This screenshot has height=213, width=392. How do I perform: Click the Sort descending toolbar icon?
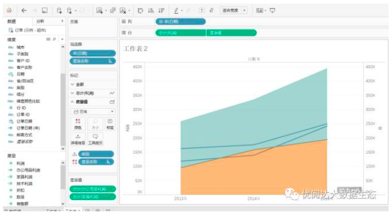pyautogui.click(x=161, y=10)
